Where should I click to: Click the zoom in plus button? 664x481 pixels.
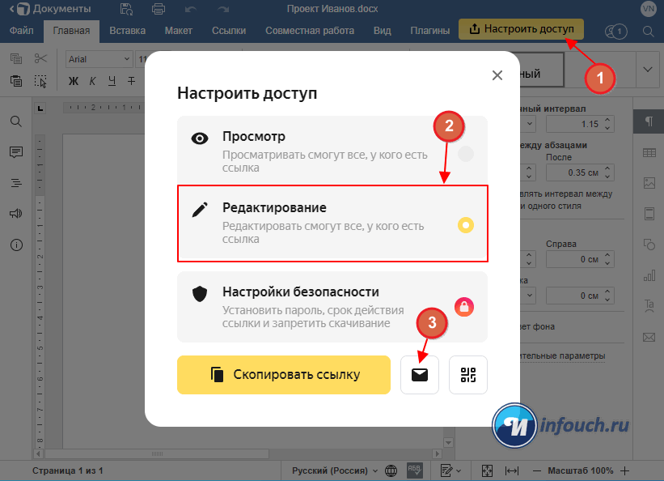point(625,470)
